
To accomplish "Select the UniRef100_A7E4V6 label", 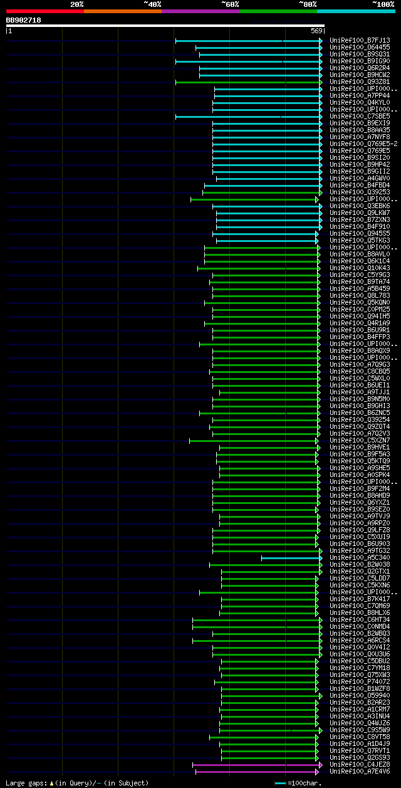I will (x=360, y=771).
